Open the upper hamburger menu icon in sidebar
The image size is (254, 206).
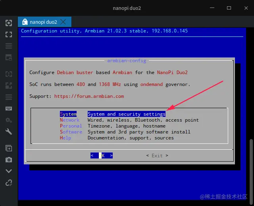(9, 46)
